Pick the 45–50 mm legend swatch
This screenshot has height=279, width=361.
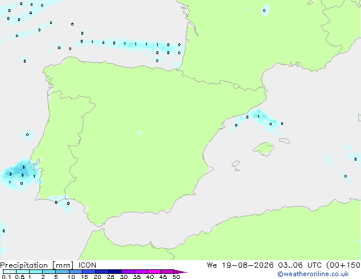[167, 272]
